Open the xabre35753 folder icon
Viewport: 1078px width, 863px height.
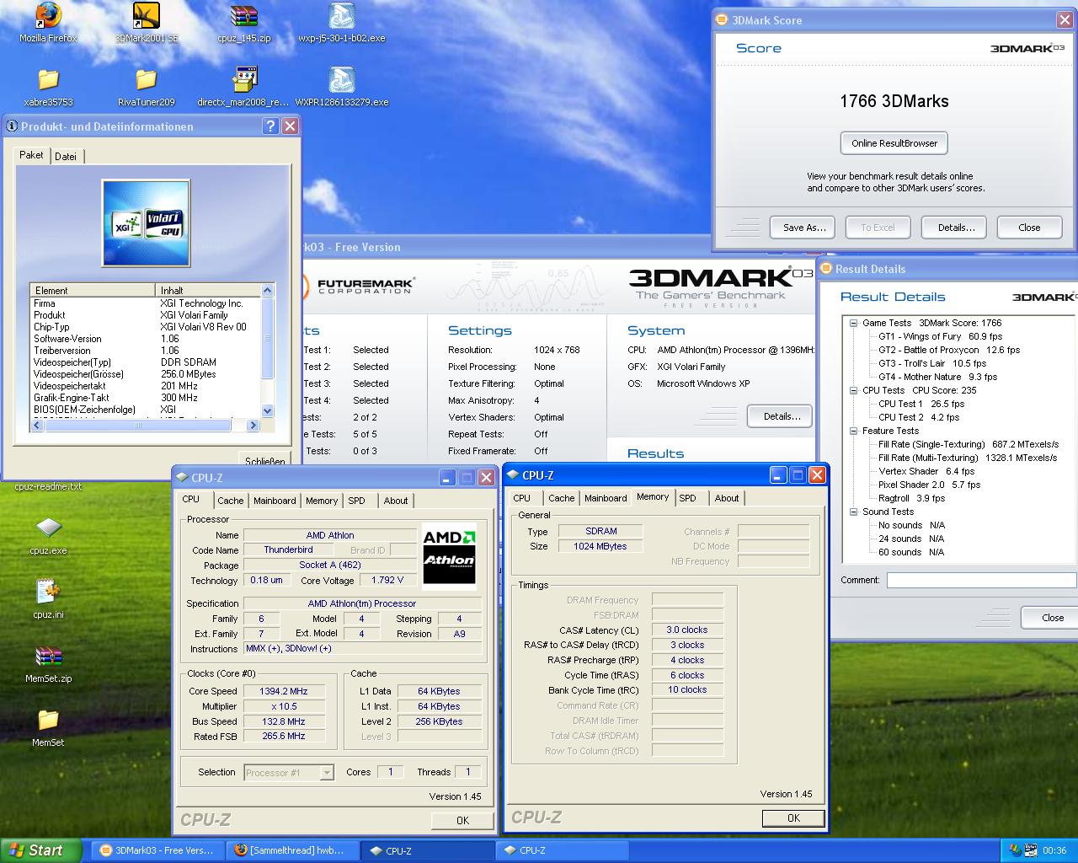[48, 80]
